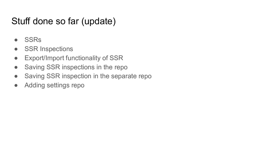Image resolution: width=263 pixels, height=148 pixels.
Task: Click the bullet dot beside 'Export/Import functionality'
Action: click(16, 58)
